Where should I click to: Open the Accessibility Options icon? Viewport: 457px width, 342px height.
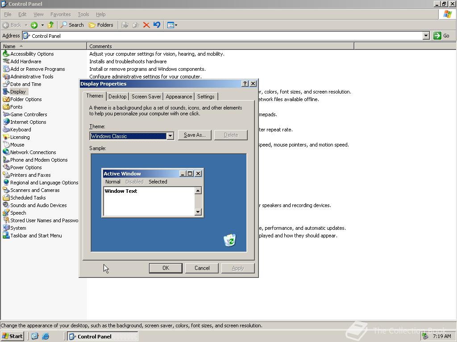[6, 54]
